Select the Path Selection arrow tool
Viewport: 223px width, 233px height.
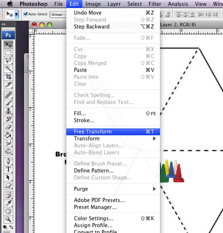coord(8,177)
